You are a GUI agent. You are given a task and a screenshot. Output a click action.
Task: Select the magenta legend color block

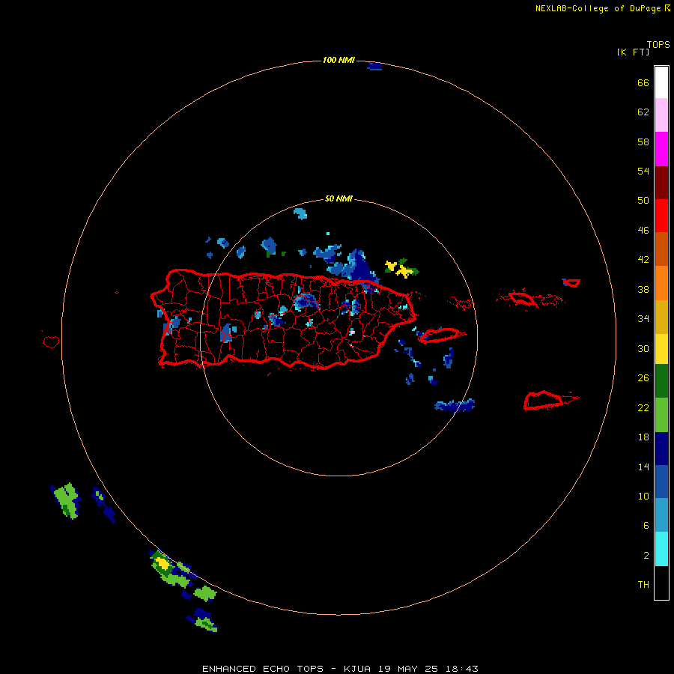[661, 149]
